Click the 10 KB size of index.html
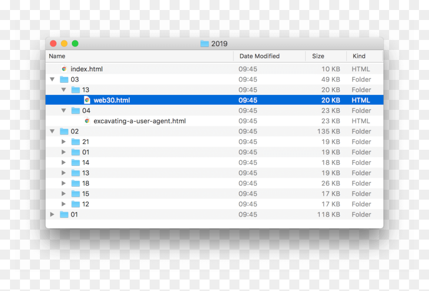The image size is (429, 291). pos(331,69)
